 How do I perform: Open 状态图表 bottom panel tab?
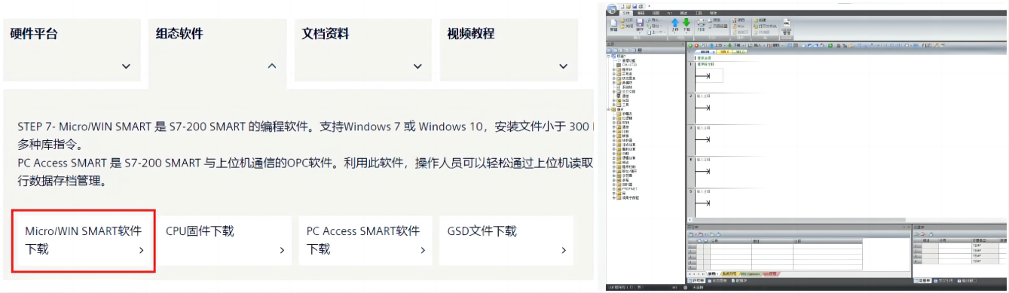717,281
